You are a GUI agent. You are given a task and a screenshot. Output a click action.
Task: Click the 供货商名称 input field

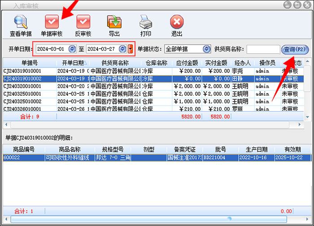pos(263,49)
